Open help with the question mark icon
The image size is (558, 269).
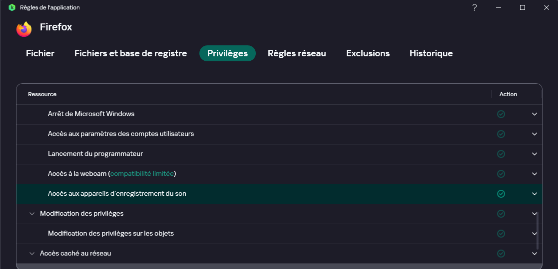[x=474, y=7]
